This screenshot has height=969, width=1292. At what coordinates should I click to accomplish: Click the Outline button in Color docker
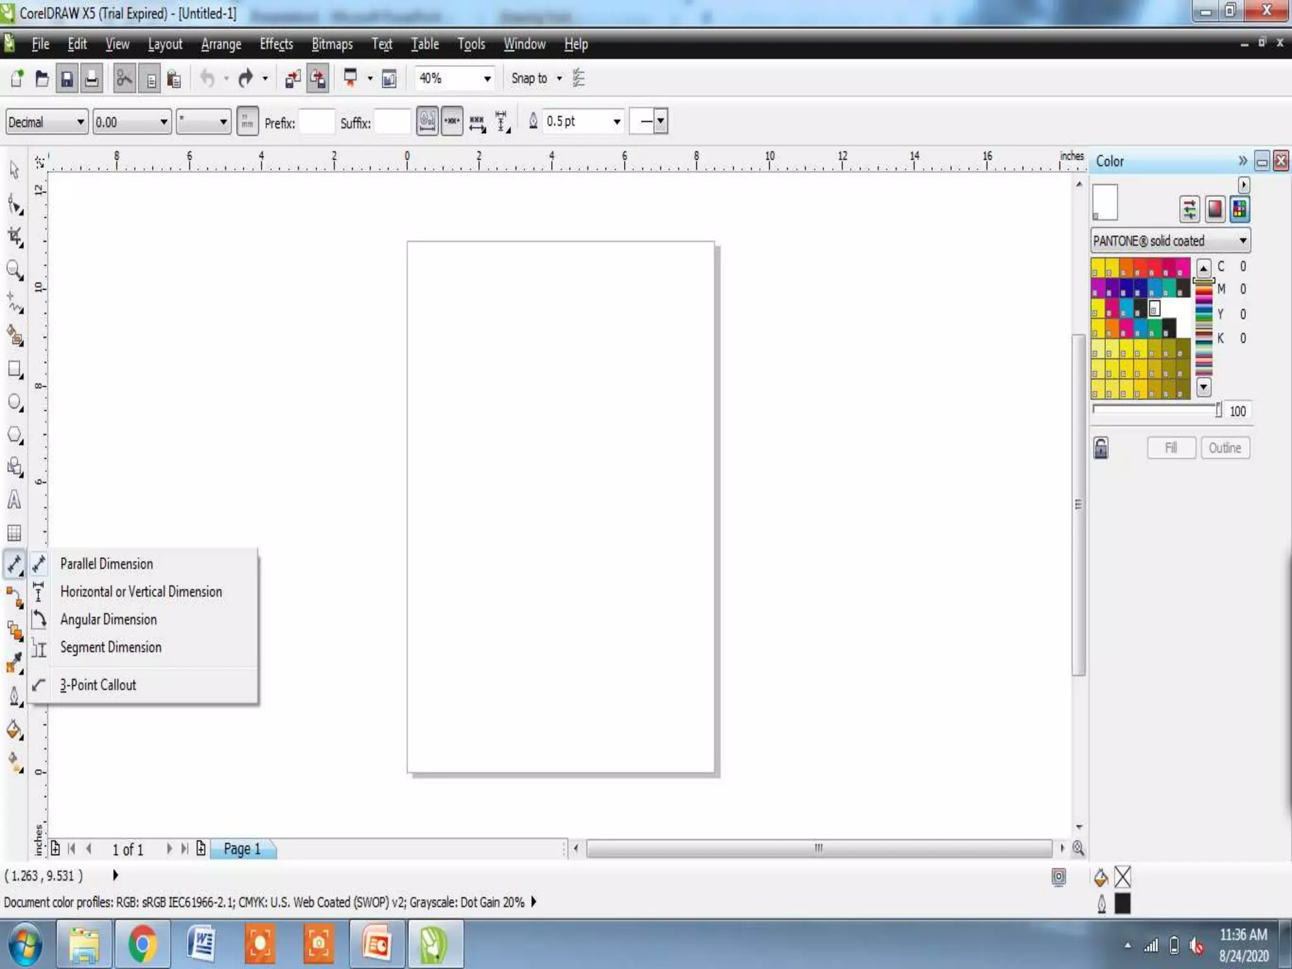point(1224,448)
